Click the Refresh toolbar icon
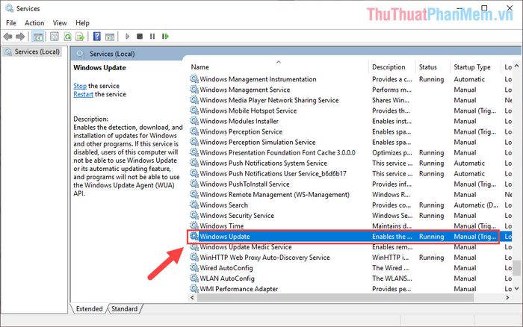This screenshot has height=327, width=523. pos(67,37)
